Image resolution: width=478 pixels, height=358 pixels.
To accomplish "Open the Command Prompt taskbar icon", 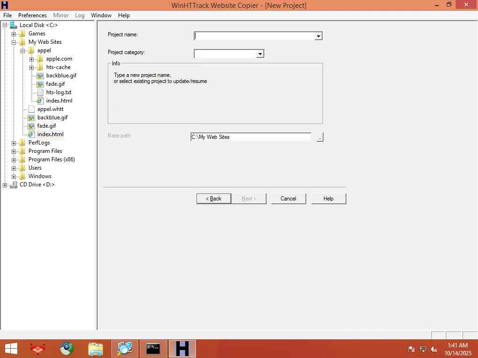I will point(153,349).
